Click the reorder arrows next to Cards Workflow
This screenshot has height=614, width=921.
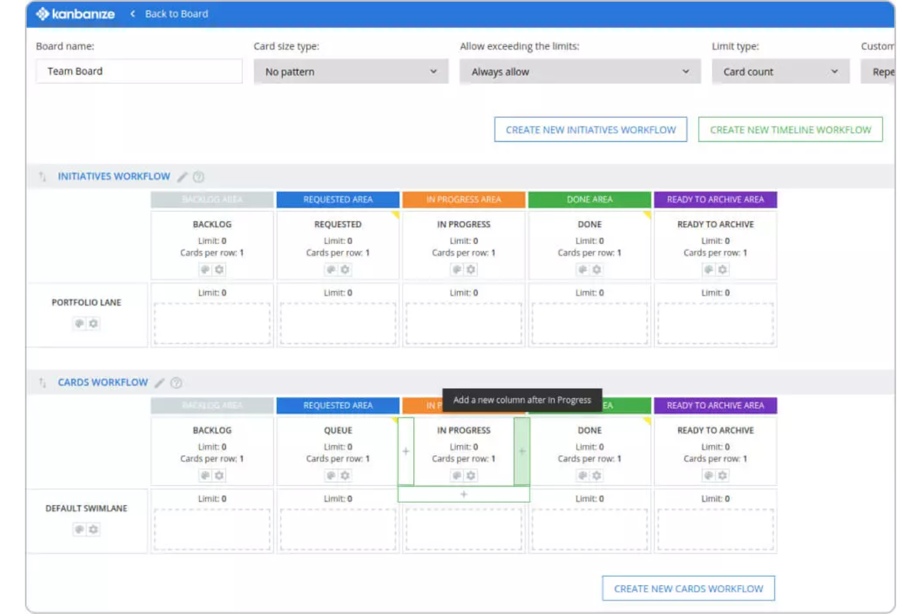(x=42, y=382)
